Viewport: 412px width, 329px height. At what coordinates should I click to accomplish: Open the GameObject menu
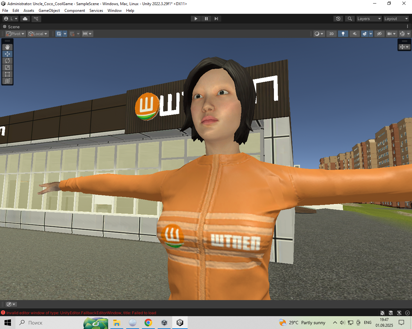click(49, 11)
